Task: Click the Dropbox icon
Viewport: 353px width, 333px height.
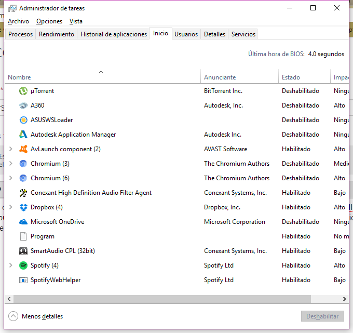Action: coord(23,207)
